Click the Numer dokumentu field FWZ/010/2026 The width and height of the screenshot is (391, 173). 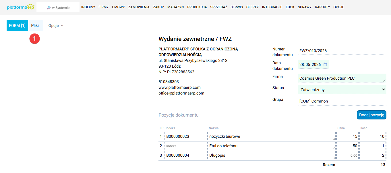tap(342, 51)
